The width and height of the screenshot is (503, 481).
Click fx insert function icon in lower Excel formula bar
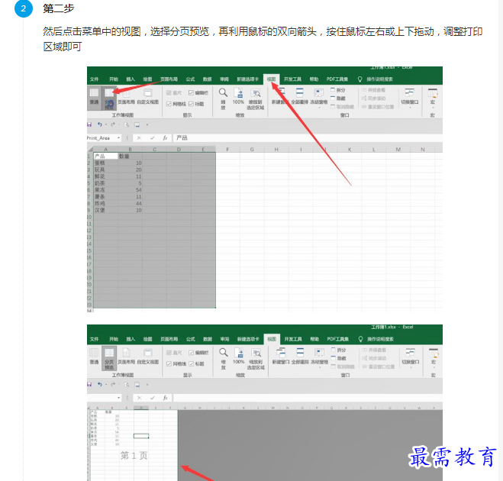click(165, 398)
